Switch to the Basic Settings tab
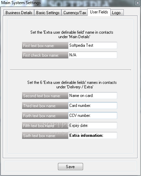The height and width of the screenshot is (176, 141). (x=48, y=13)
